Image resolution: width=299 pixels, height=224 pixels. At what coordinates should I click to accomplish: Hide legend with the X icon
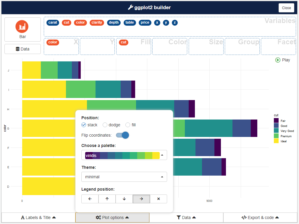click(159, 199)
